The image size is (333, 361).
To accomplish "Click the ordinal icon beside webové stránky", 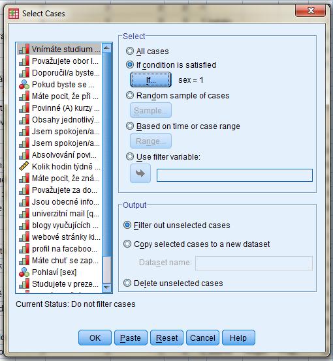I will (x=24, y=237).
